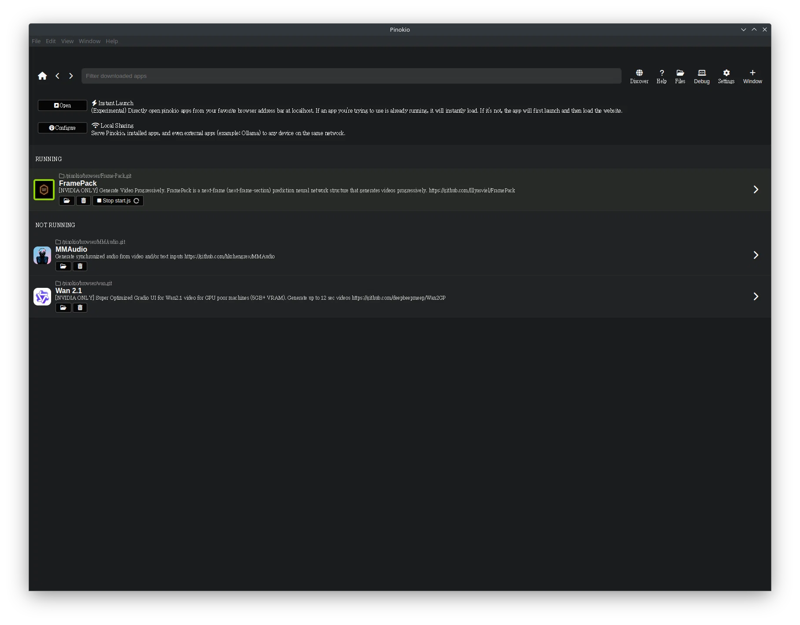
Task: Open the Debug panel
Action: tap(701, 76)
